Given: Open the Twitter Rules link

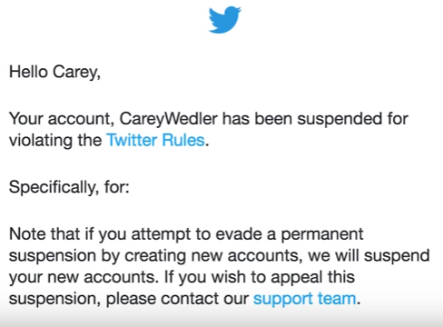Looking at the screenshot, I should tap(156, 140).
